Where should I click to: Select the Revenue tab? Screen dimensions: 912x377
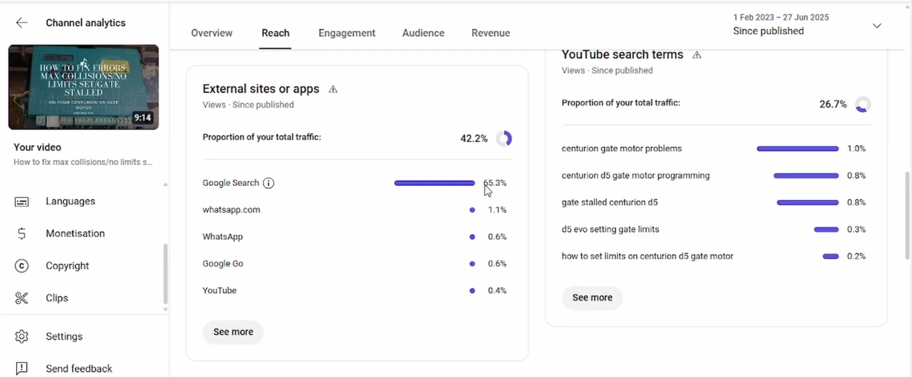point(491,33)
